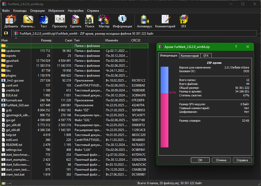Open the Настройки menu
Image resolution: width=261 pixels, height=186 pixels.
(76, 11)
